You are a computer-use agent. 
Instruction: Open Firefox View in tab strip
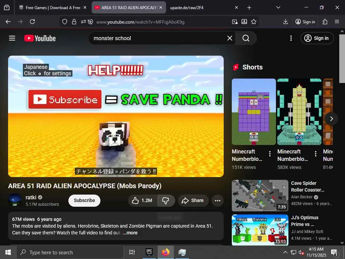pos(7,7)
